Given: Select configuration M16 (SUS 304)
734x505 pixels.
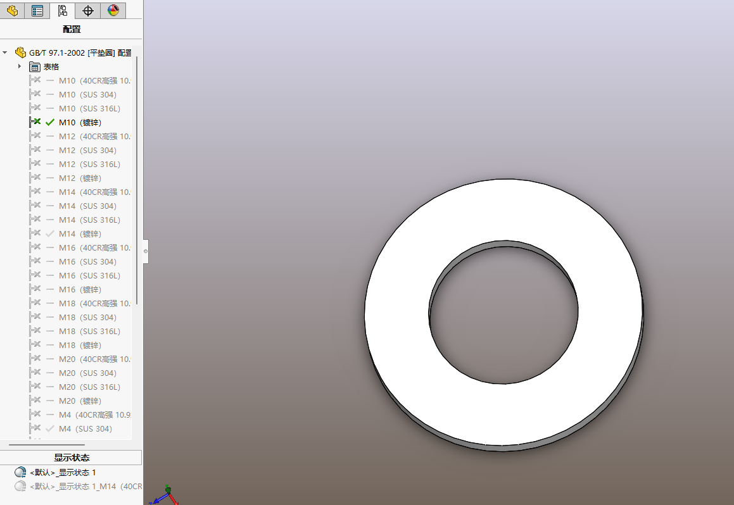Looking at the screenshot, I should pos(87,261).
